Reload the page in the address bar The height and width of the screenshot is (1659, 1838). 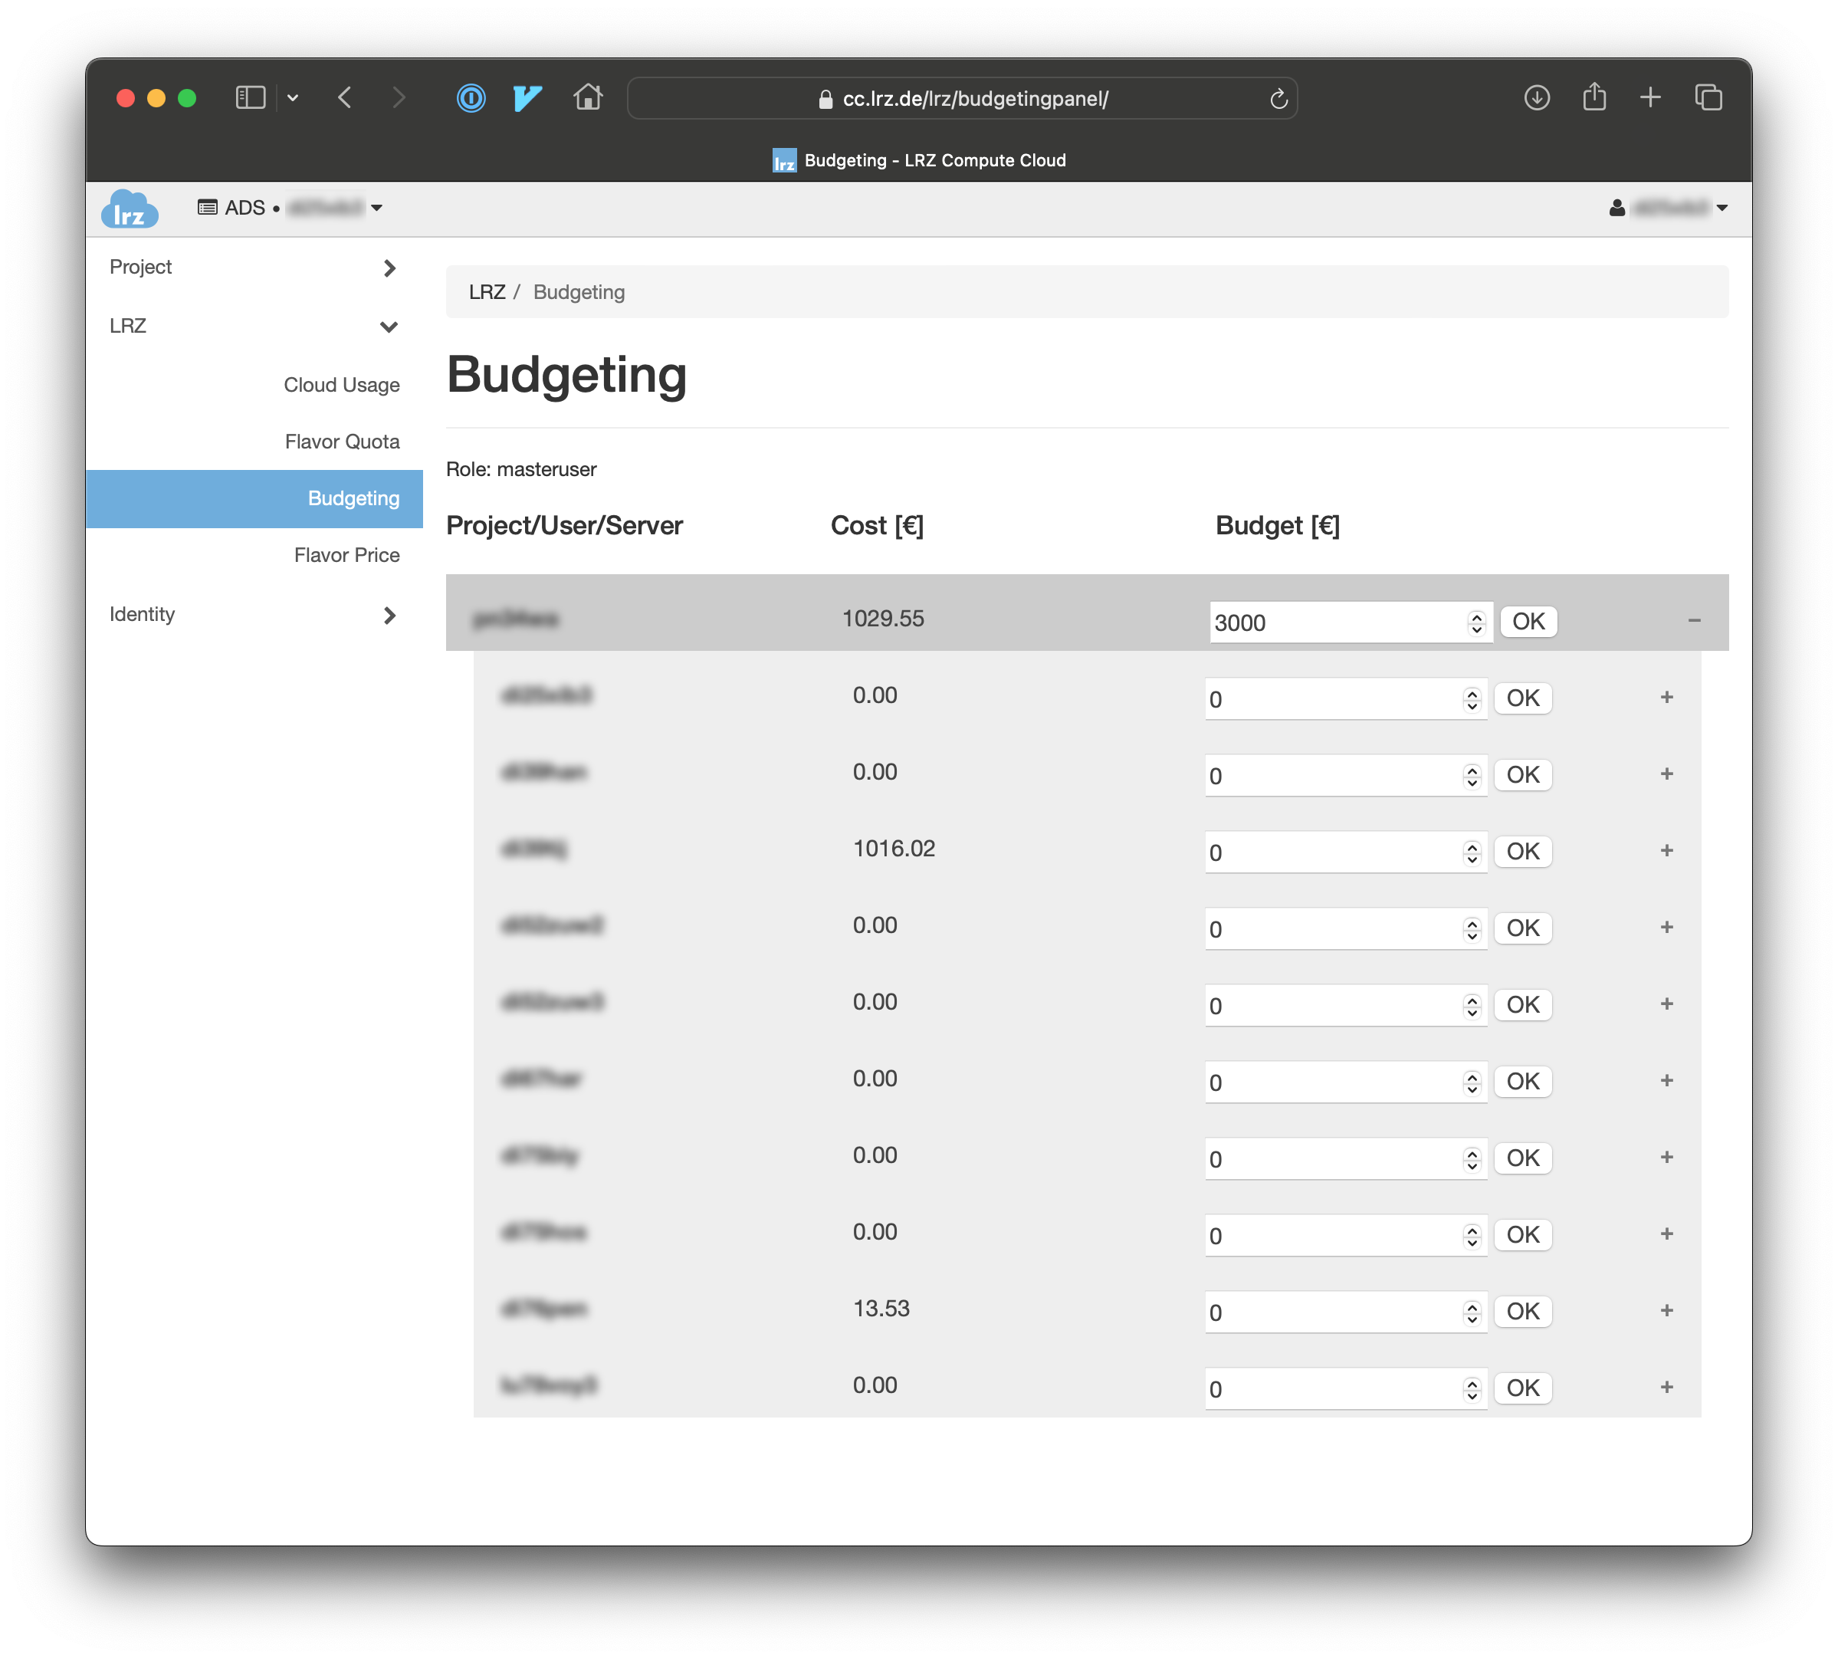(1278, 98)
